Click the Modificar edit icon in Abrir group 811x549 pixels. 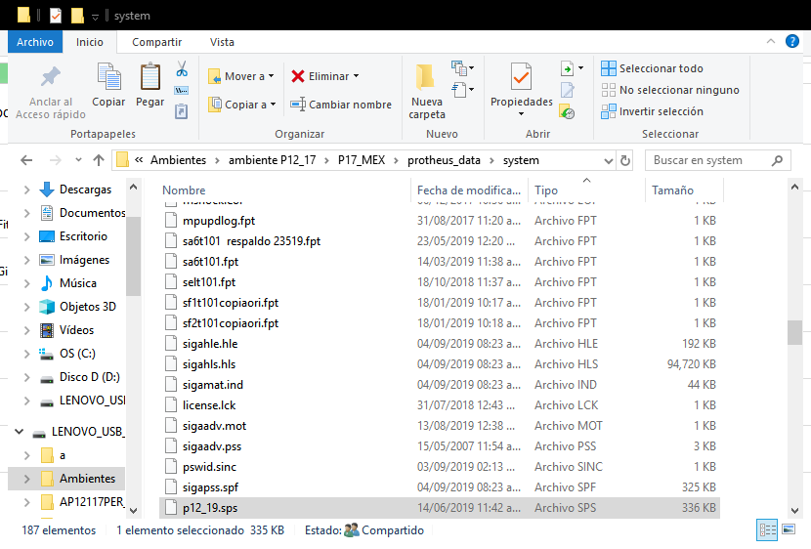(568, 90)
